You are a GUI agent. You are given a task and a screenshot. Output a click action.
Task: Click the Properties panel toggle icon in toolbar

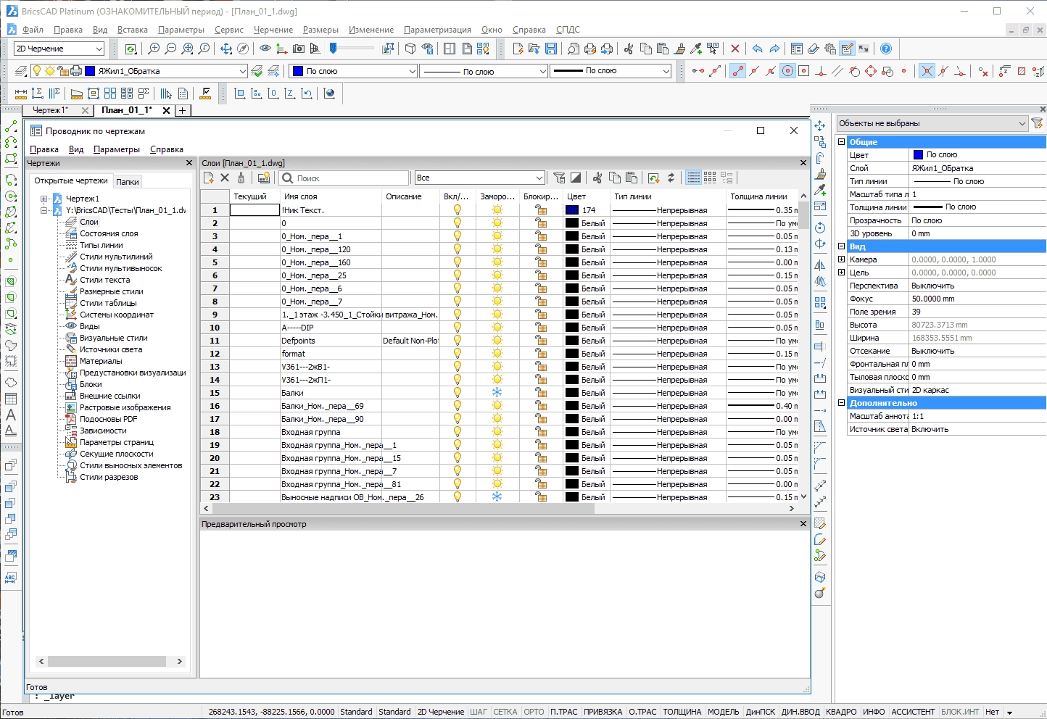(x=797, y=49)
